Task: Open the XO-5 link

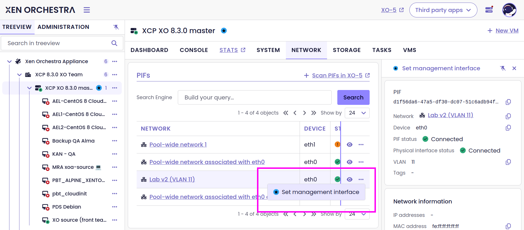Action: click(x=392, y=10)
